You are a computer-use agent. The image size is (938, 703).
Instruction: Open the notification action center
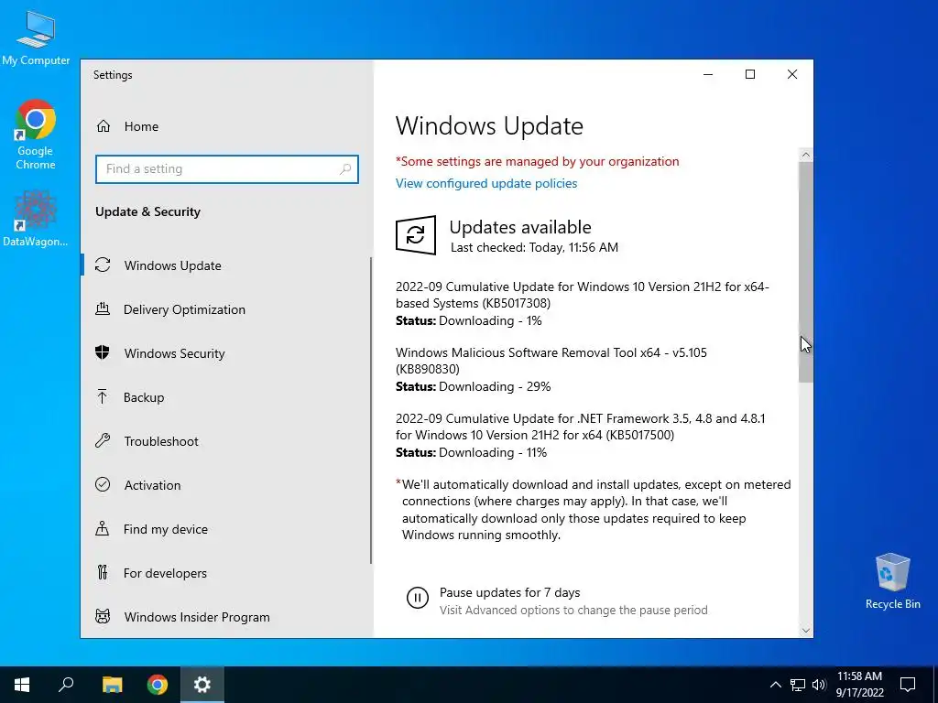908,685
